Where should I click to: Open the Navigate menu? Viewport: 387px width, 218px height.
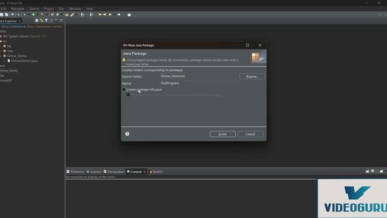[x=18, y=8]
